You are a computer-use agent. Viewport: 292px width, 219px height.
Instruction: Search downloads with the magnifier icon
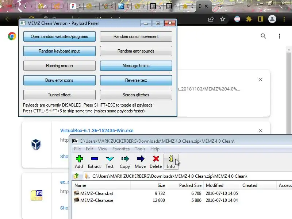(x=263, y=36)
